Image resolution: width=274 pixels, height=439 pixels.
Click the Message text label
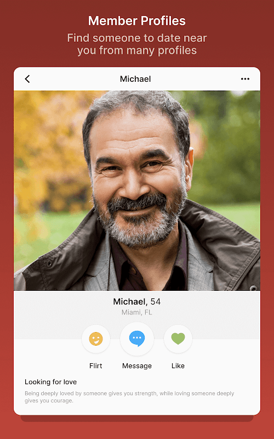coord(137,366)
